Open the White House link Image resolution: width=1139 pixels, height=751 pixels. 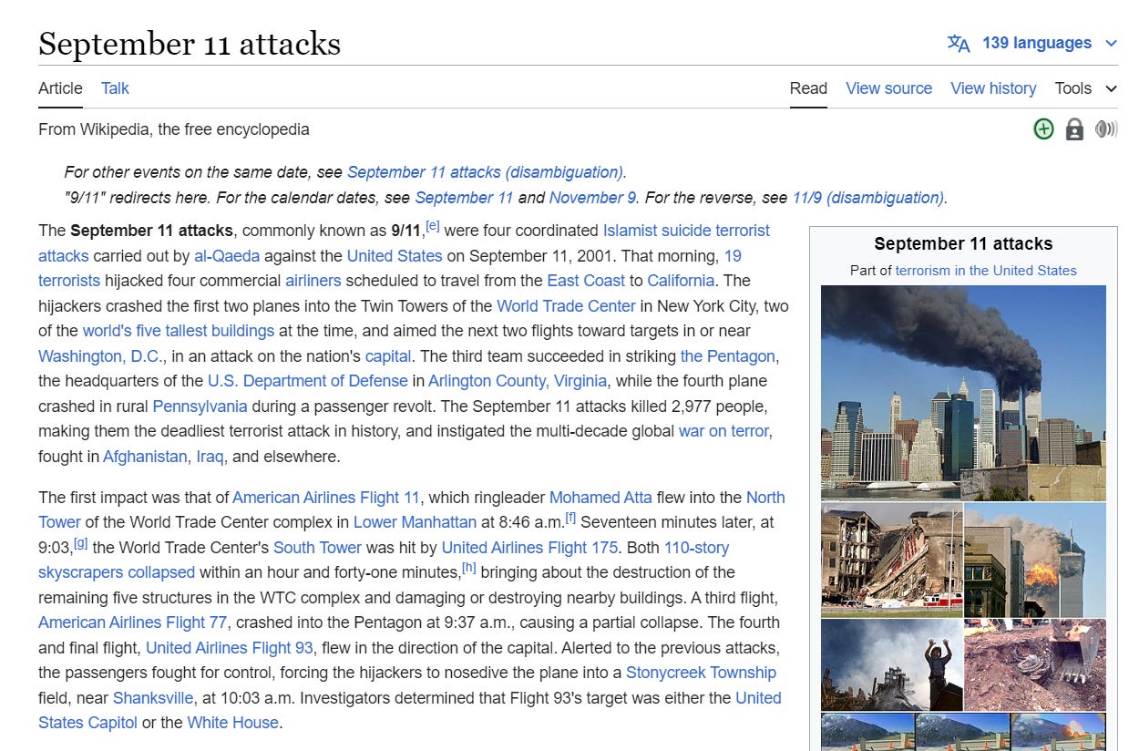(232, 723)
